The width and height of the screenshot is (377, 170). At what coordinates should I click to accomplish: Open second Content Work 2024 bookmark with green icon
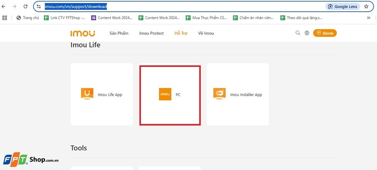coord(159,18)
